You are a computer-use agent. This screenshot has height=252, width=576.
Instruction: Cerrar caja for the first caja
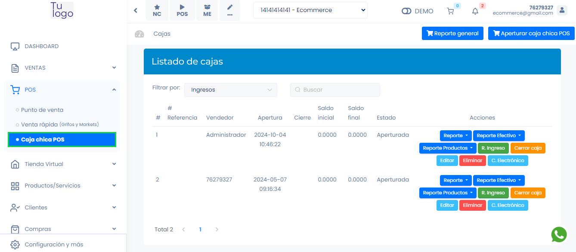528,148
